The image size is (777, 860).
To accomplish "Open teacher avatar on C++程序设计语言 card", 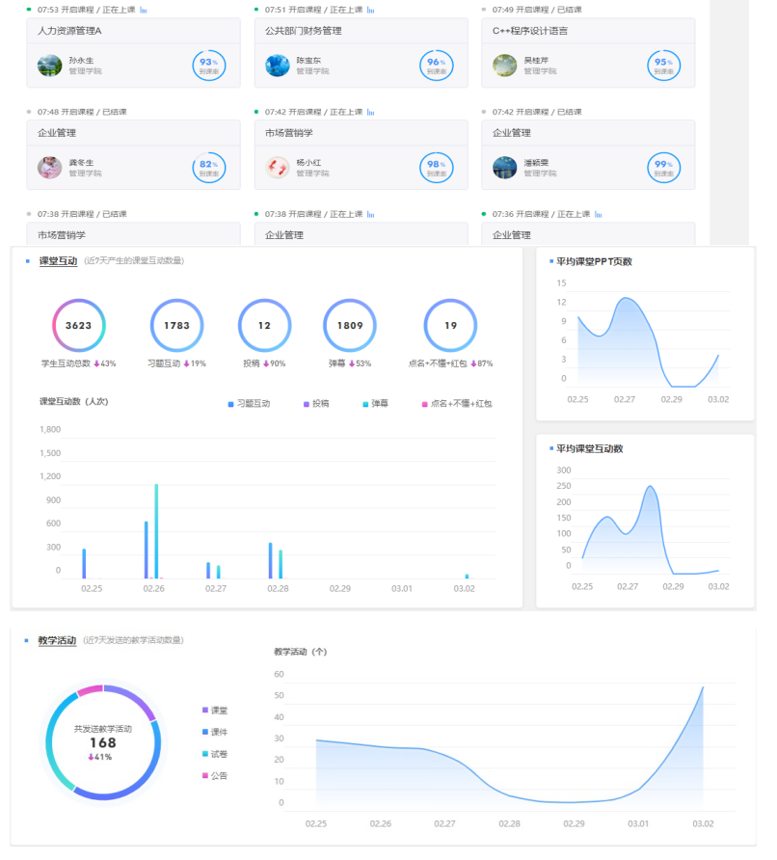I will coord(504,66).
